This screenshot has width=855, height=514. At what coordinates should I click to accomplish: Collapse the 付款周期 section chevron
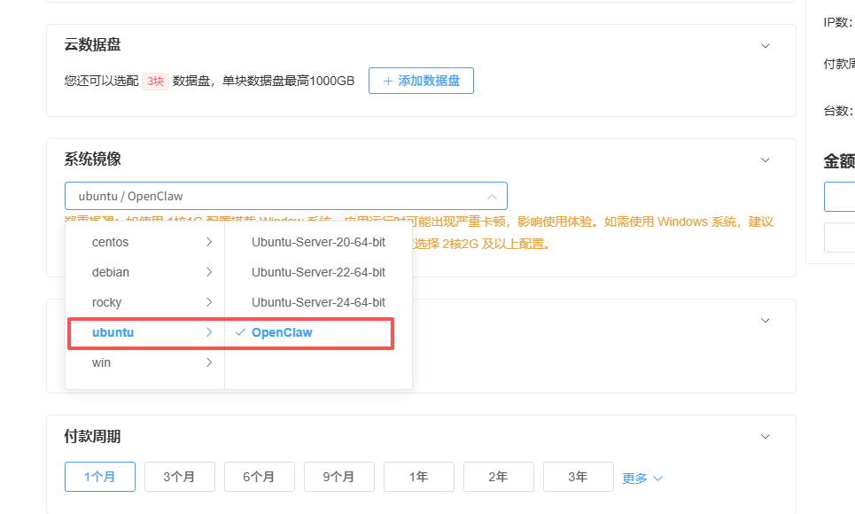click(766, 437)
